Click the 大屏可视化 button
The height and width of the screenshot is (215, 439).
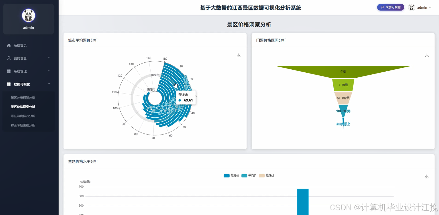(390, 7)
